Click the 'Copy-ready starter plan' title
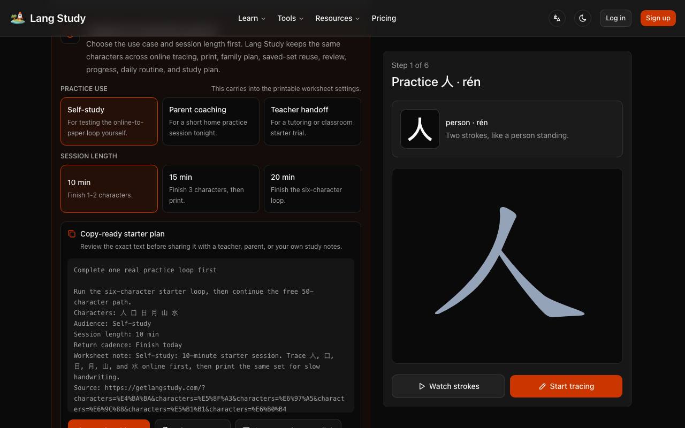This screenshot has width=685, height=428. point(123,234)
